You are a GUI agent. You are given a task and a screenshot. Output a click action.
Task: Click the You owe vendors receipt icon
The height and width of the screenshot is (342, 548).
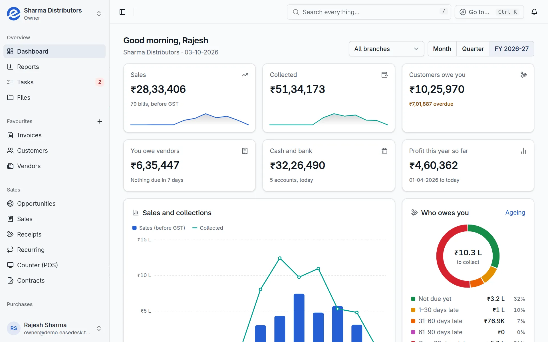coord(245,151)
